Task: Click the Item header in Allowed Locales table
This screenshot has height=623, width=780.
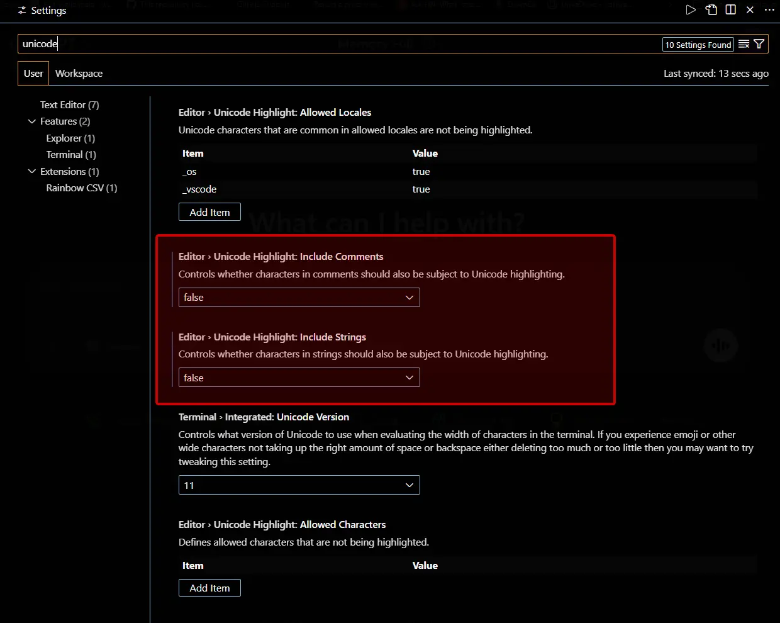Action: (x=192, y=154)
